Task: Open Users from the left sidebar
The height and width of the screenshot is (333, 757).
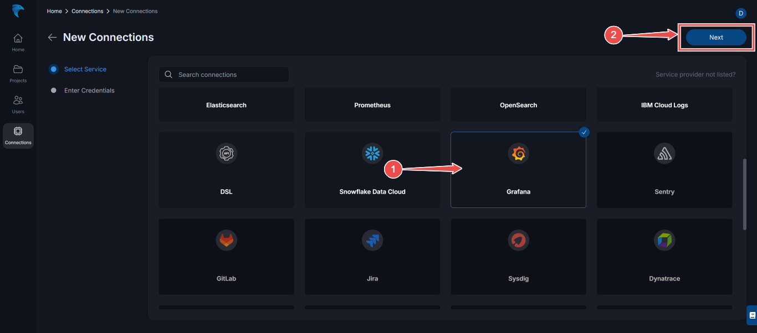Action: (x=18, y=104)
